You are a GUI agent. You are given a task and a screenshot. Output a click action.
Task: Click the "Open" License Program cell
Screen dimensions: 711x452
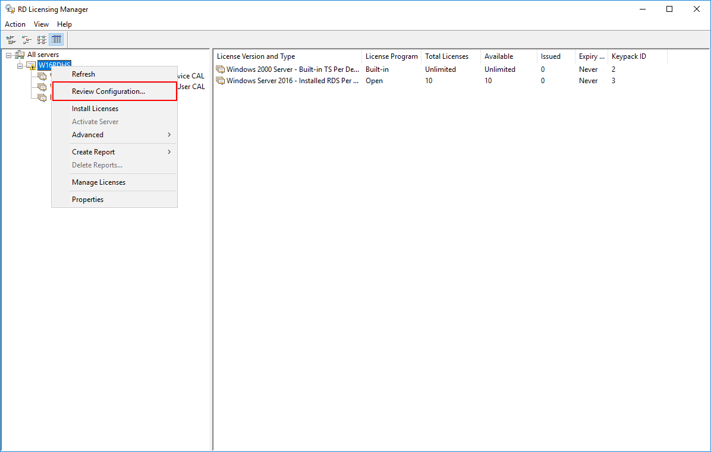tap(374, 81)
